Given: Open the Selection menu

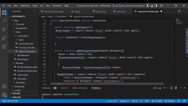Looking at the screenshot, I should tap(25, 6).
